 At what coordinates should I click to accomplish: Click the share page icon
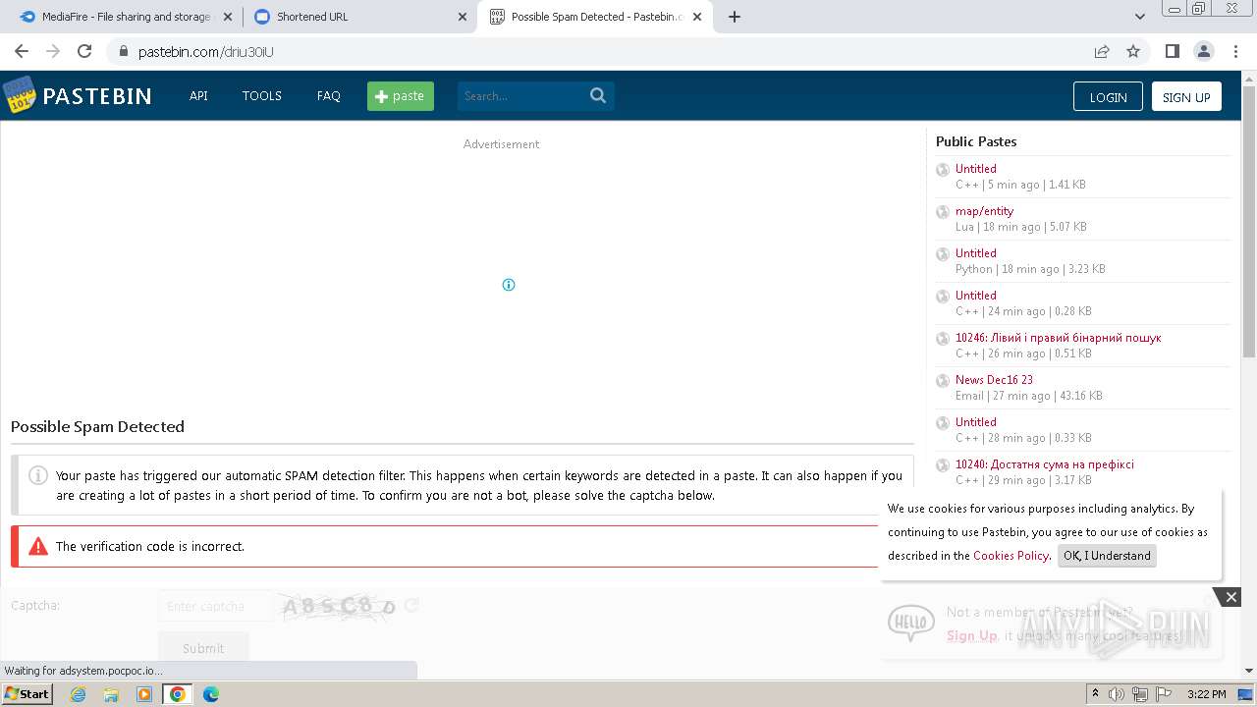1102,51
